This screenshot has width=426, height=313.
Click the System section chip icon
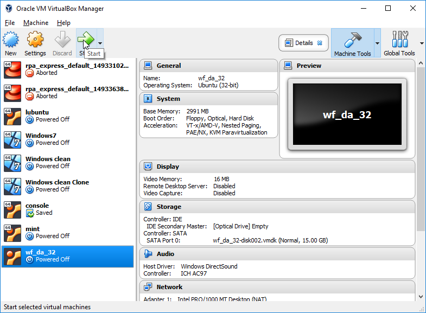click(148, 99)
